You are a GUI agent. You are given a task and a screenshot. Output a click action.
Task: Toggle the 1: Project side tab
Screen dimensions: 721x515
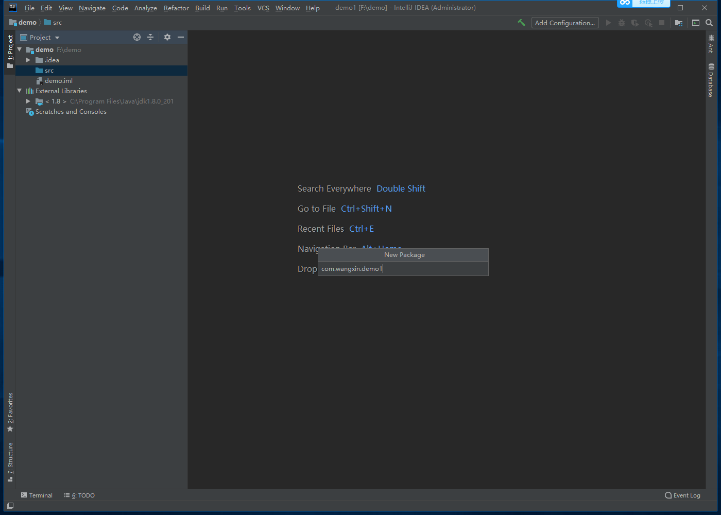tap(10, 51)
